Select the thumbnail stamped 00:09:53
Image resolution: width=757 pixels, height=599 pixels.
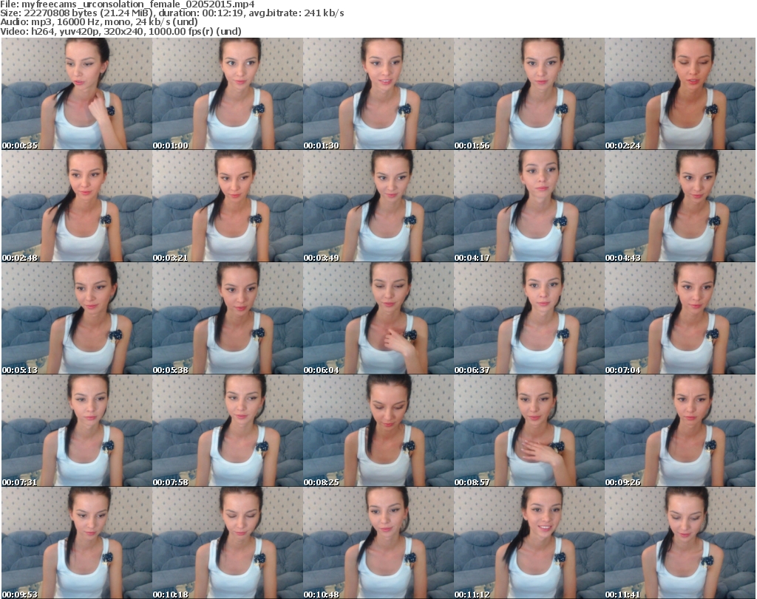(77, 543)
